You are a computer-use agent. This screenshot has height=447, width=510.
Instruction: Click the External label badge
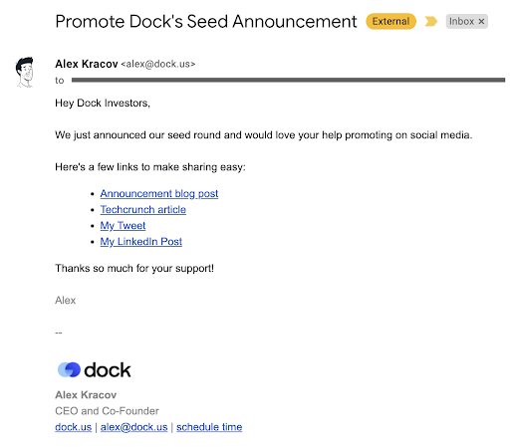coord(390,21)
